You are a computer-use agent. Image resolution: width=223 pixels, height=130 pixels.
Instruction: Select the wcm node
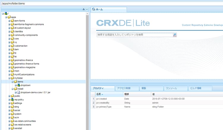tap(16, 118)
